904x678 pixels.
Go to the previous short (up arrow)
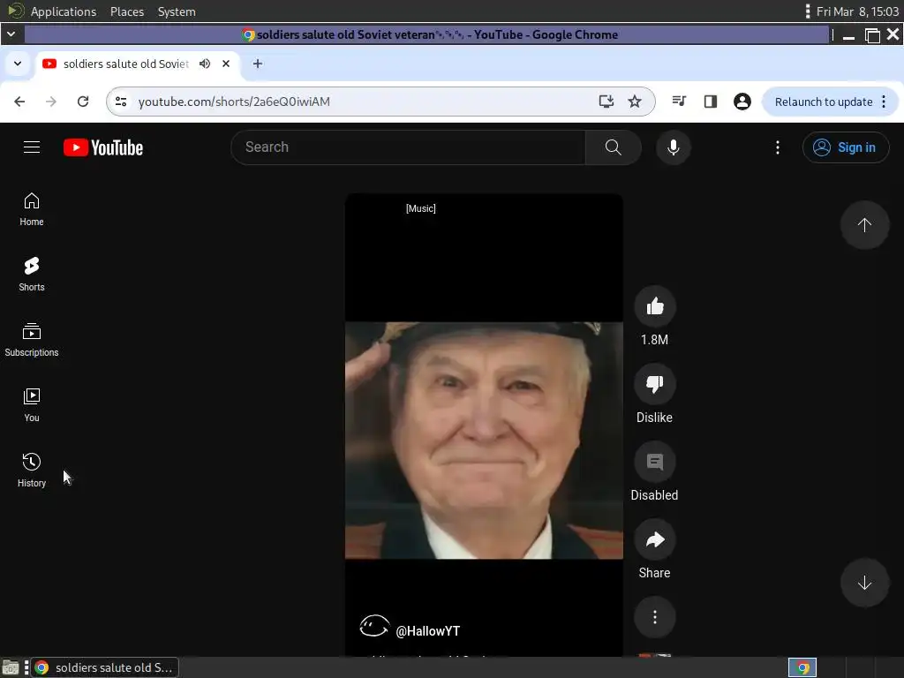(x=864, y=225)
